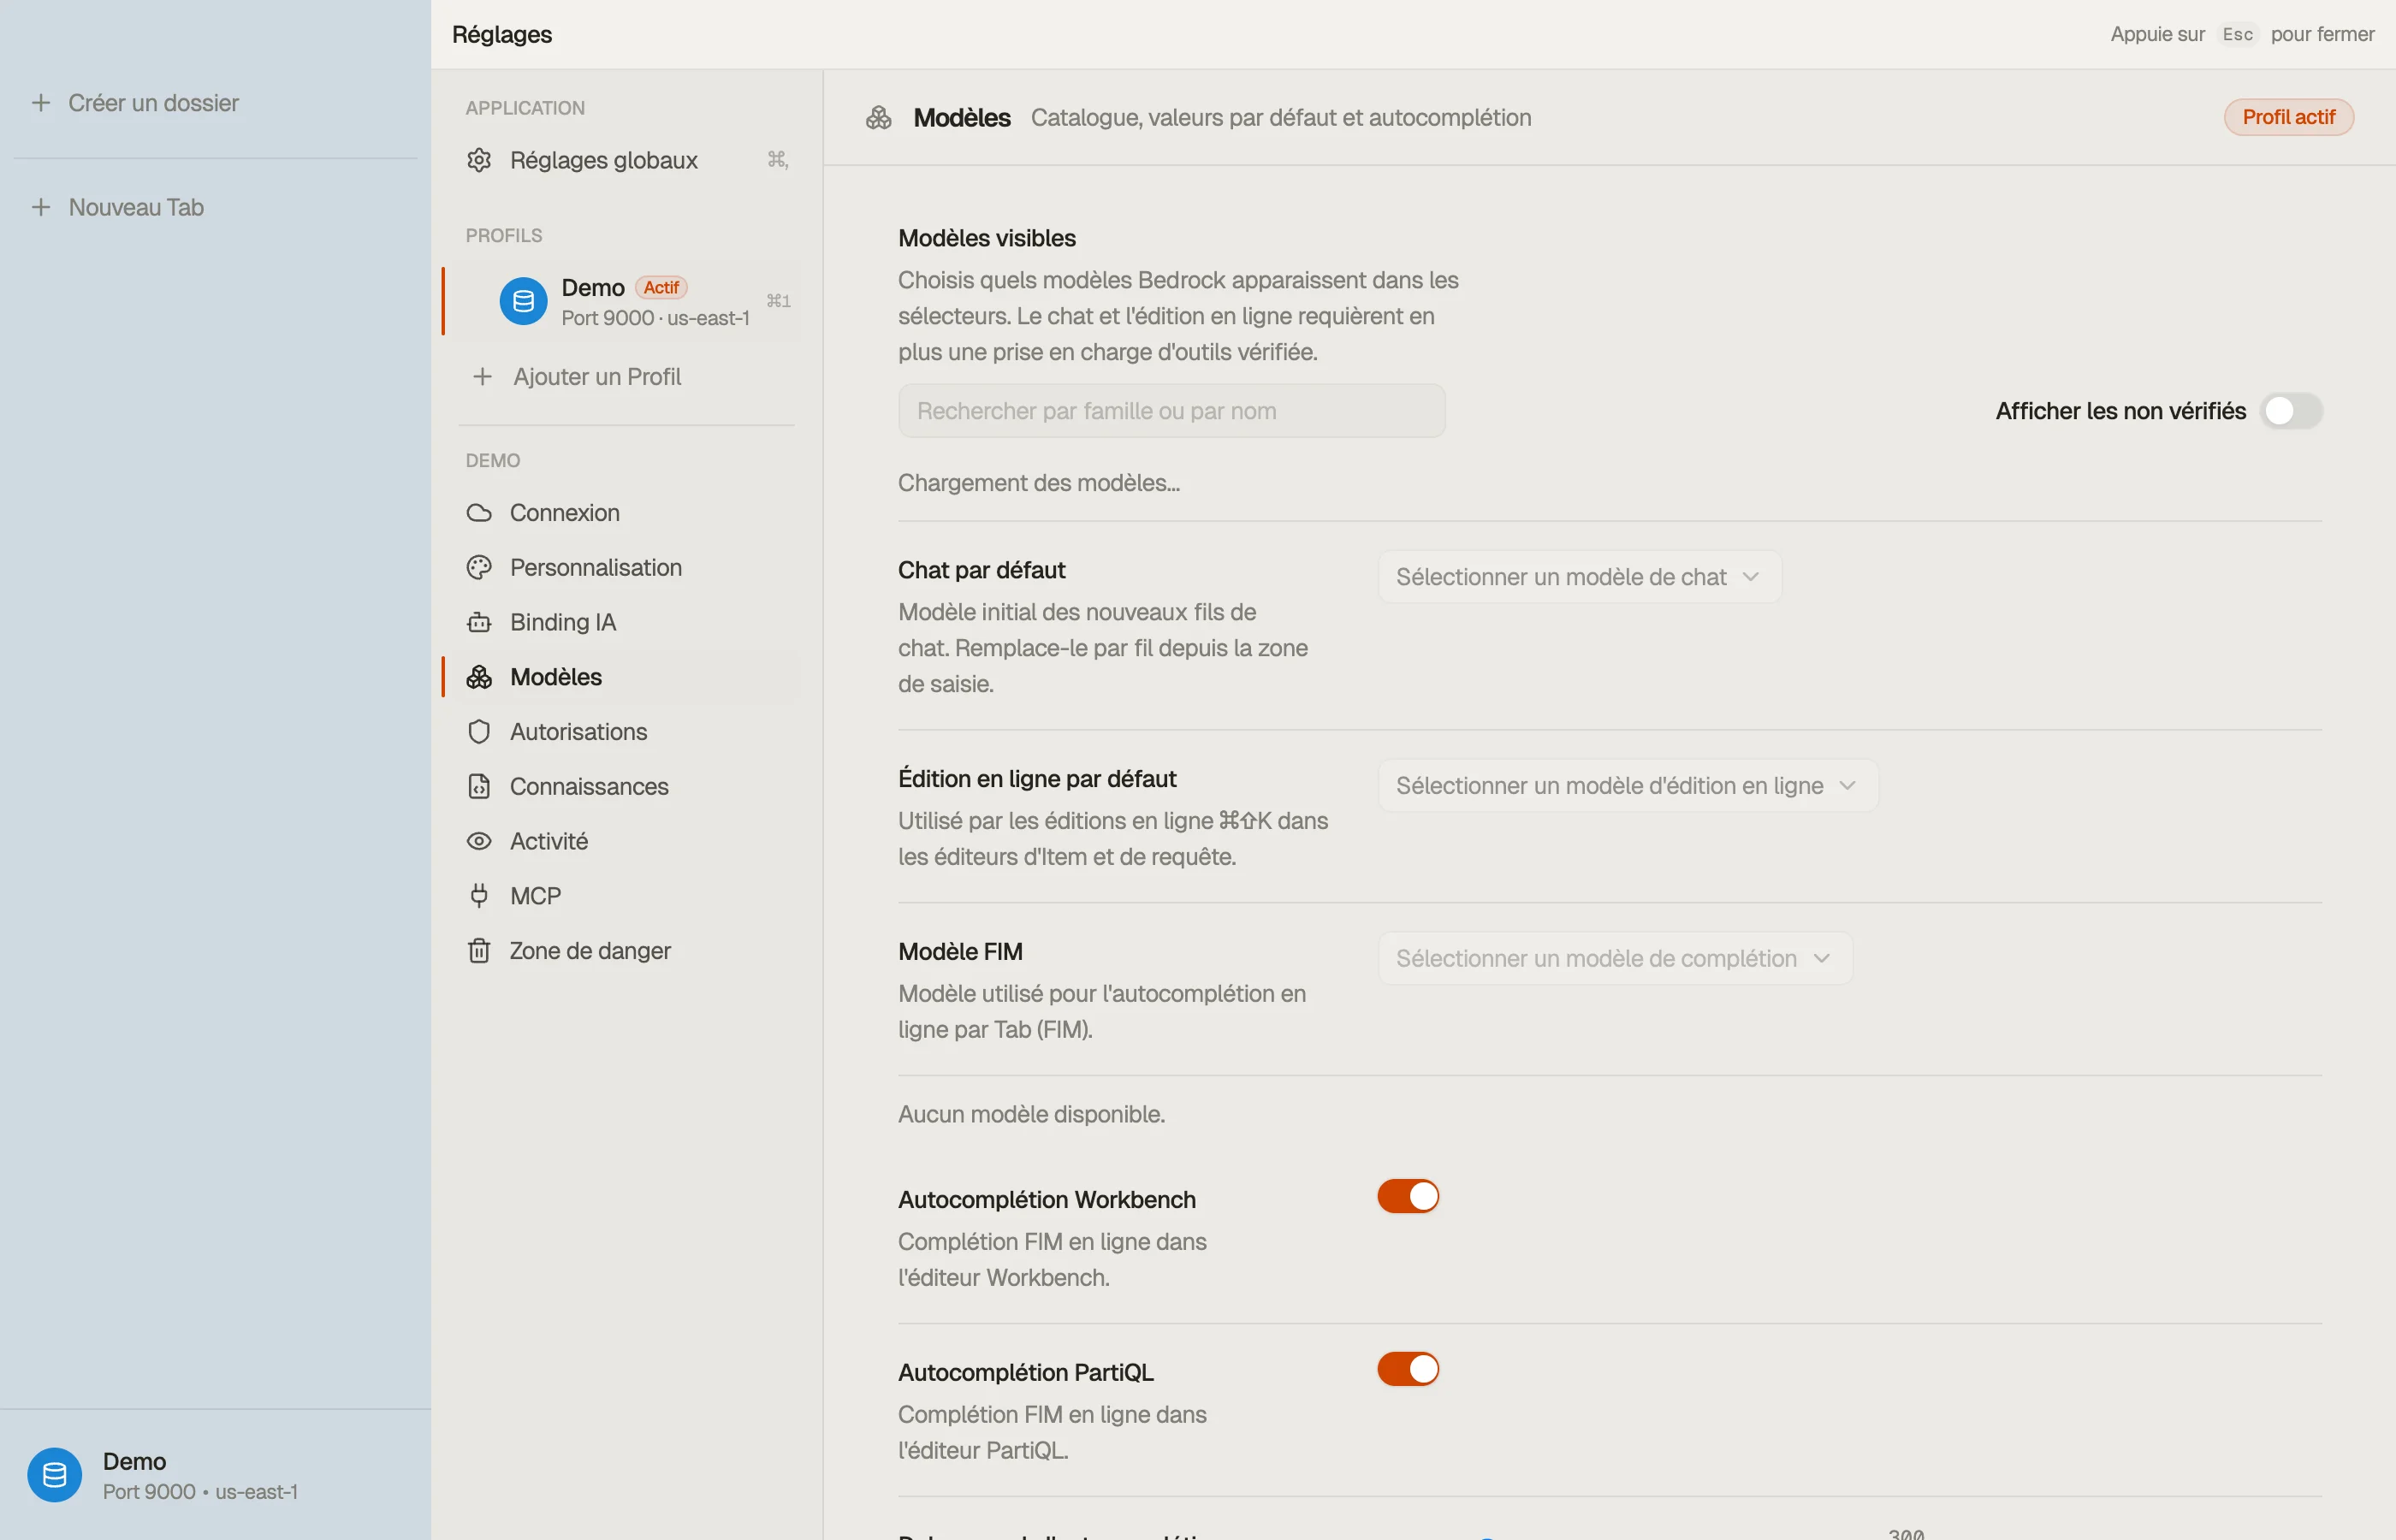Click the Demo profile database avatar in settings
The width and height of the screenshot is (2396, 1540).
[x=523, y=301]
